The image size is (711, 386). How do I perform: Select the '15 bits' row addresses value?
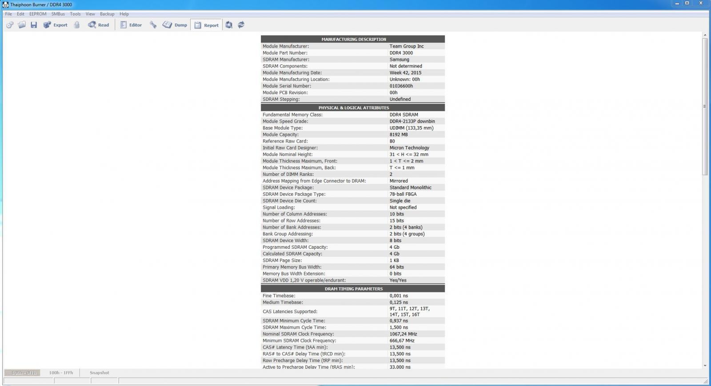point(397,221)
